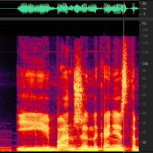Click the -3 dB amplitude ruler mark
The height and width of the screenshot is (153, 153).
(x=144, y=14)
